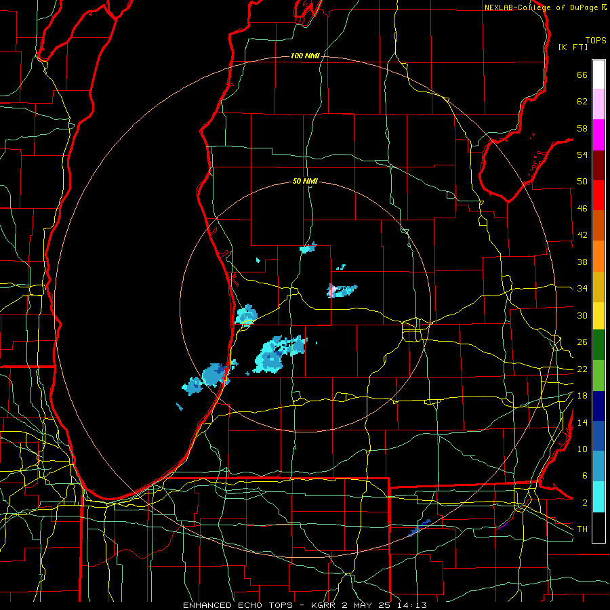Click the white swatch in the tops legend

598,75
